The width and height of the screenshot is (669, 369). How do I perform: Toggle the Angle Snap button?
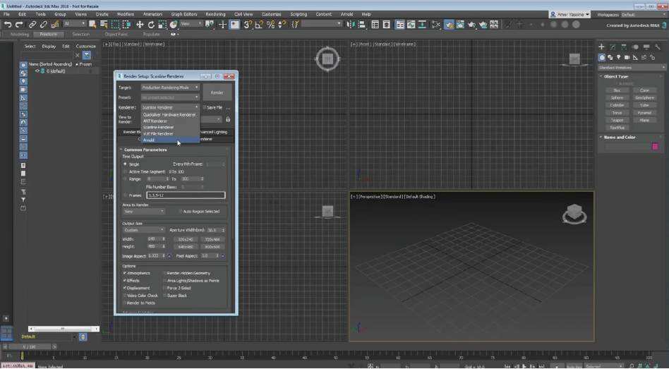tap(259, 25)
